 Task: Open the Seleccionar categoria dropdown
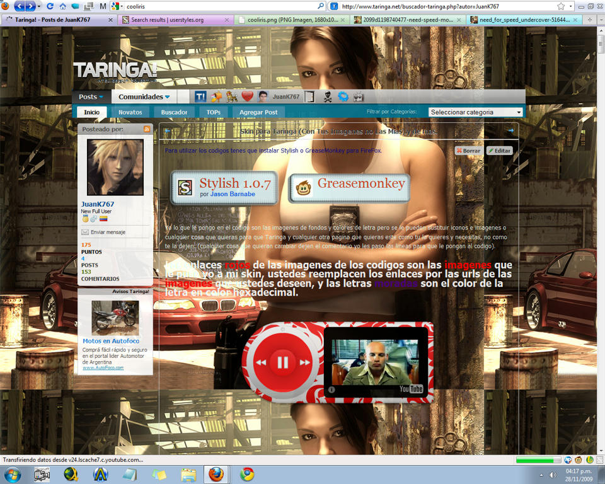click(476, 112)
